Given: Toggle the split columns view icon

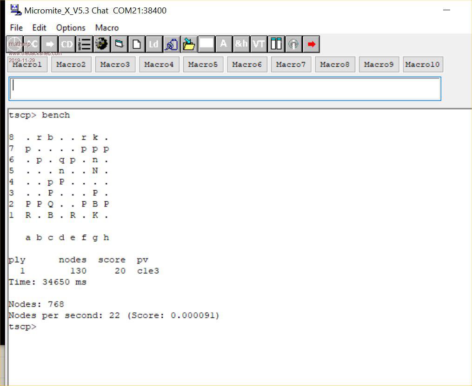Looking at the screenshot, I should click(276, 44).
